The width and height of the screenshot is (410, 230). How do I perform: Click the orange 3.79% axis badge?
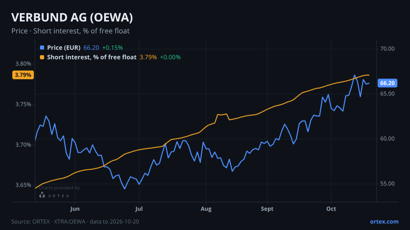point(23,75)
